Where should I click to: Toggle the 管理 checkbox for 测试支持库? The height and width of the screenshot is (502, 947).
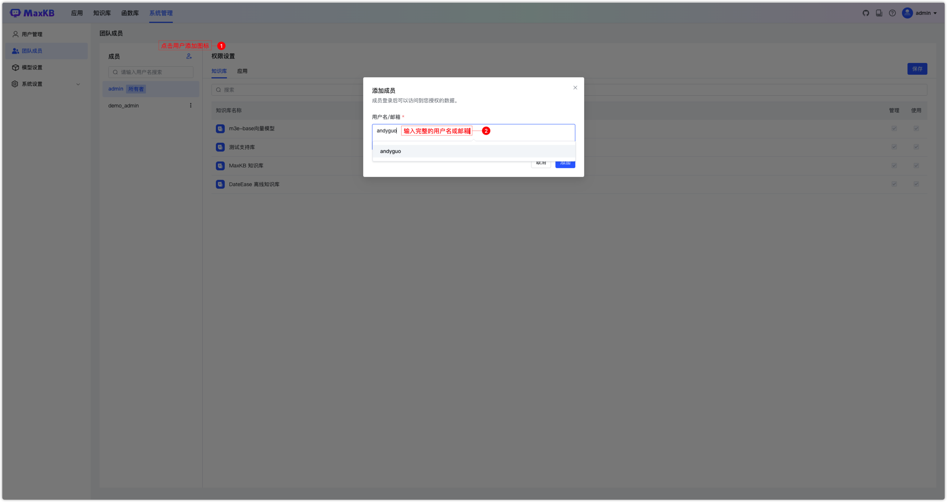click(x=894, y=147)
